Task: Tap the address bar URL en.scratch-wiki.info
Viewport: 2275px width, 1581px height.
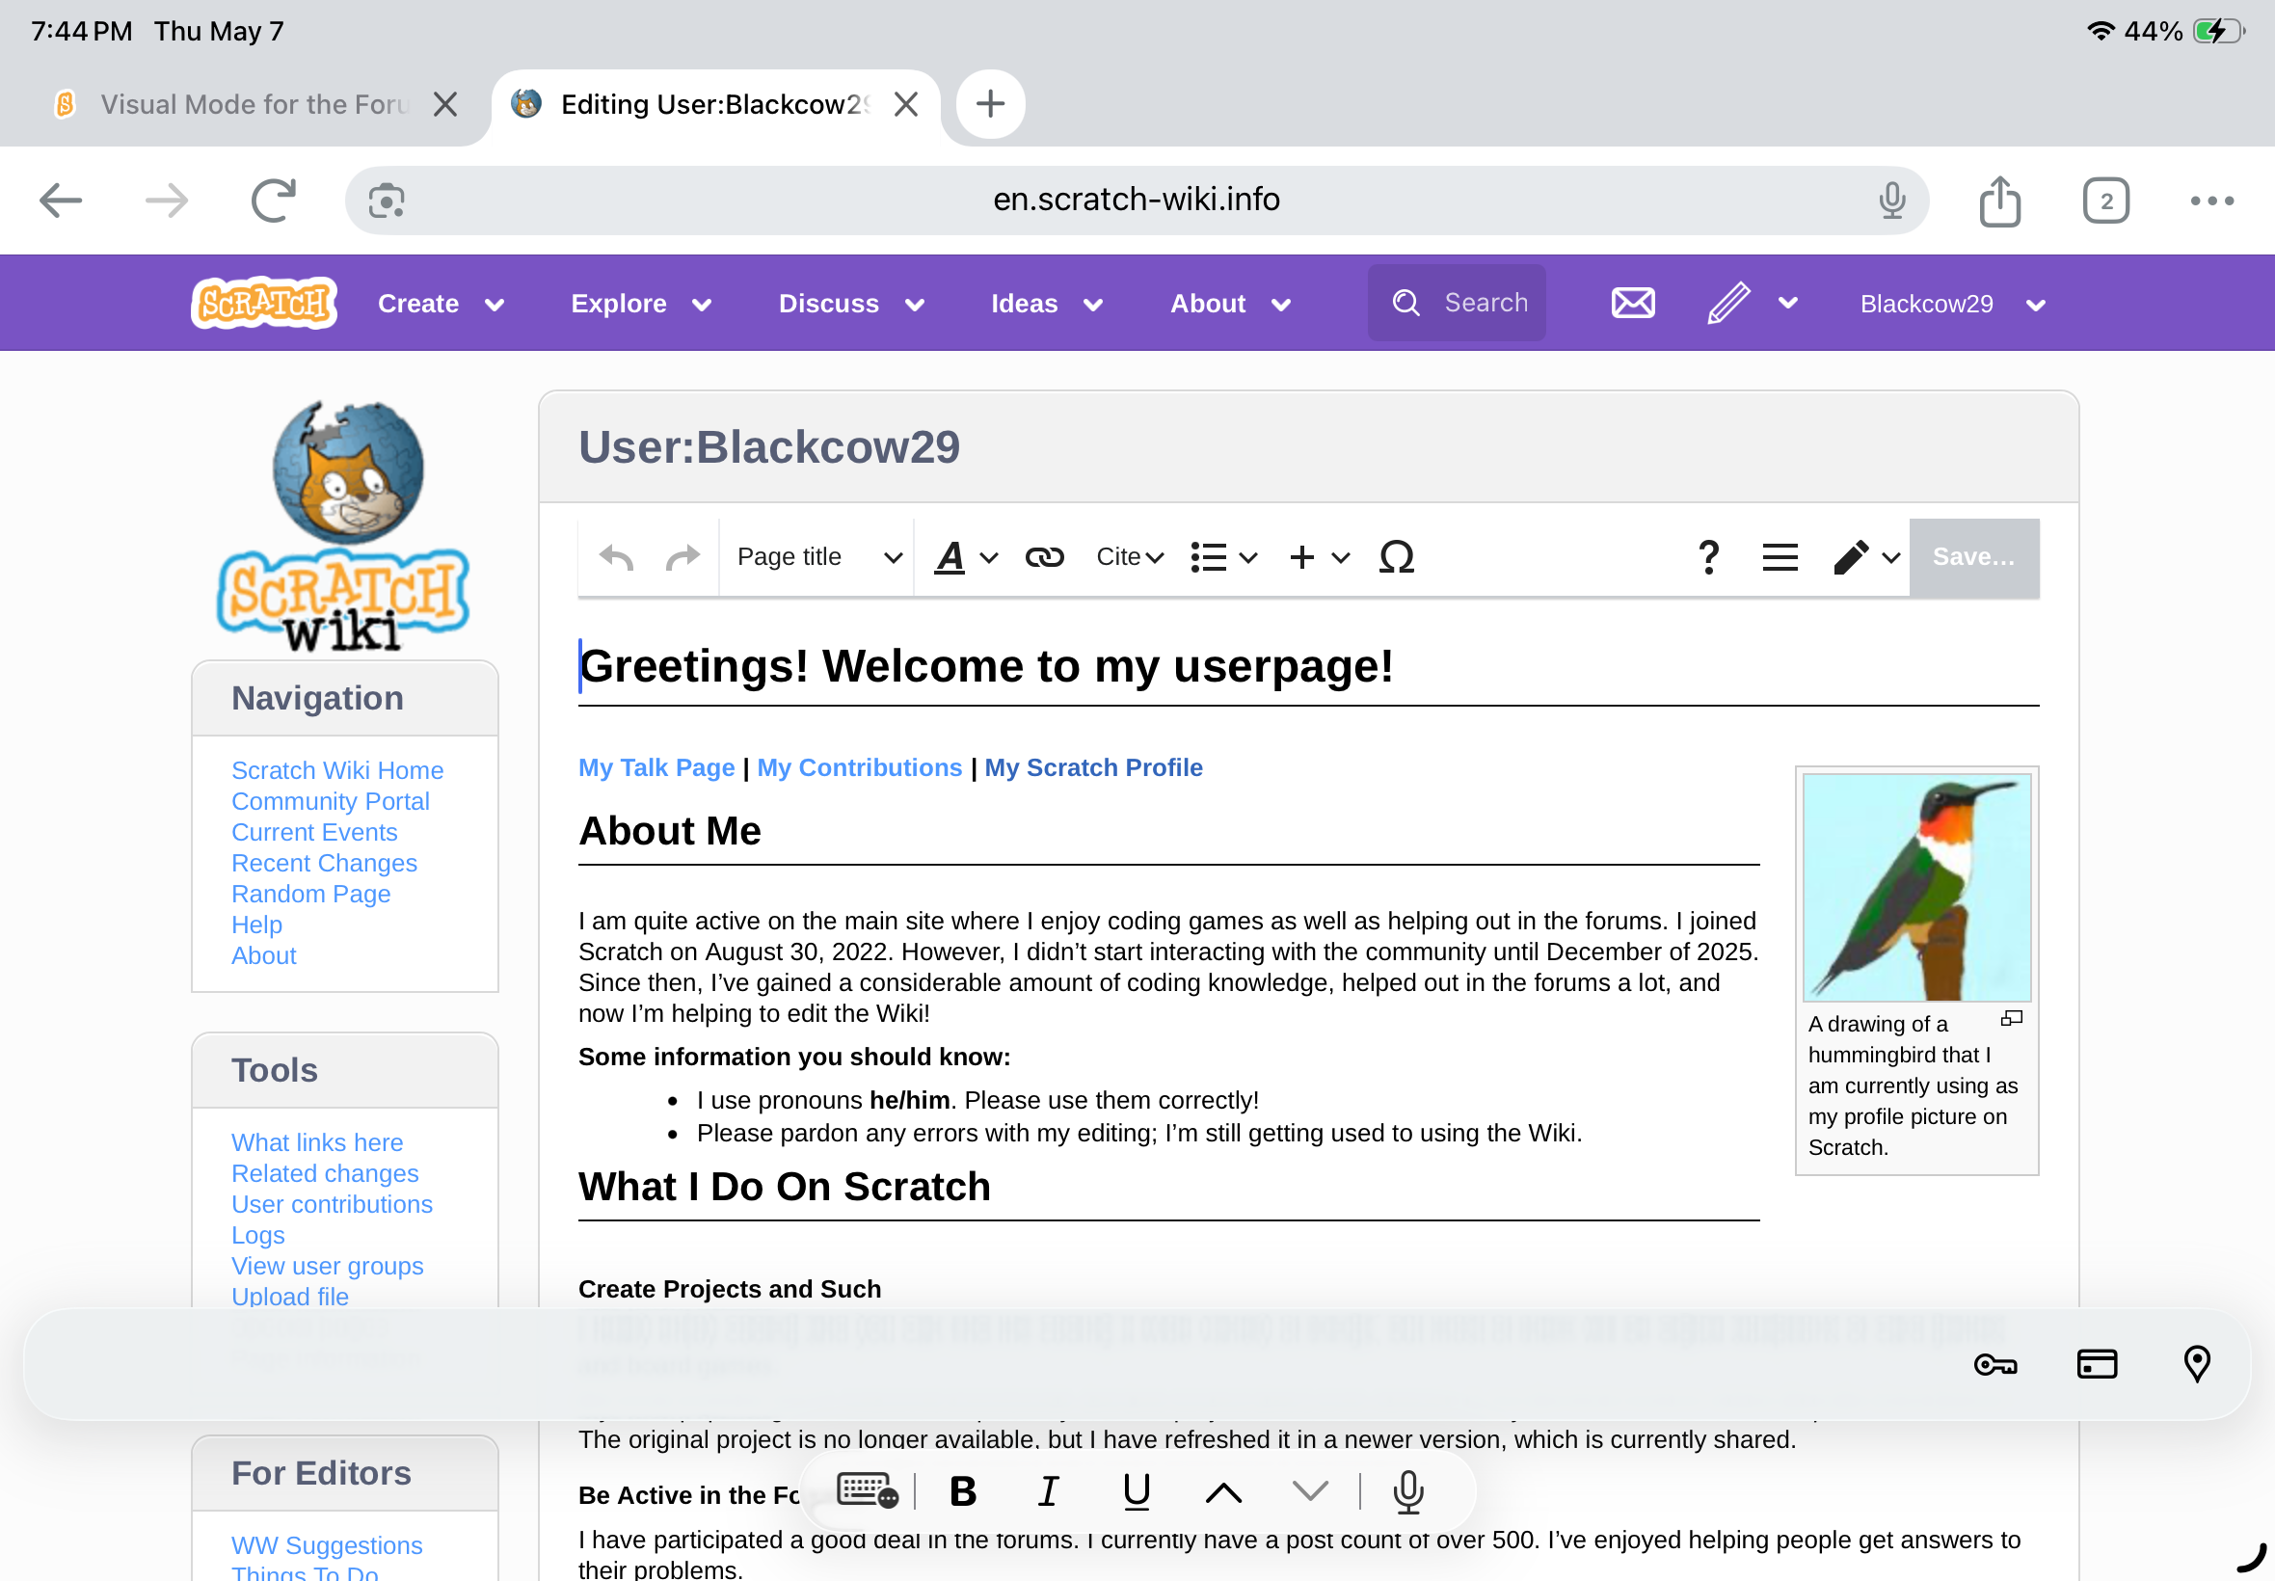Action: pyautogui.click(x=1136, y=200)
